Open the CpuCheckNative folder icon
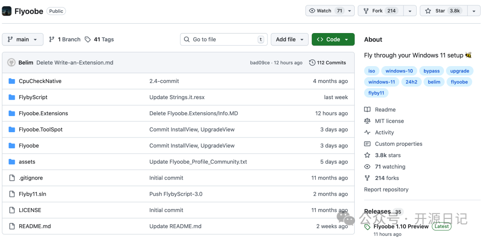The width and height of the screenshot is (483, 238). click(12, 81)
